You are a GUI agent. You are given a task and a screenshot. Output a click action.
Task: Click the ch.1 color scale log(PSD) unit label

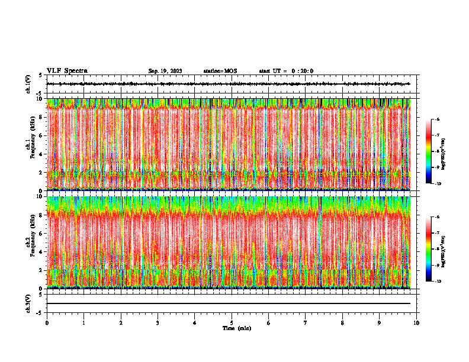[444, 154]
